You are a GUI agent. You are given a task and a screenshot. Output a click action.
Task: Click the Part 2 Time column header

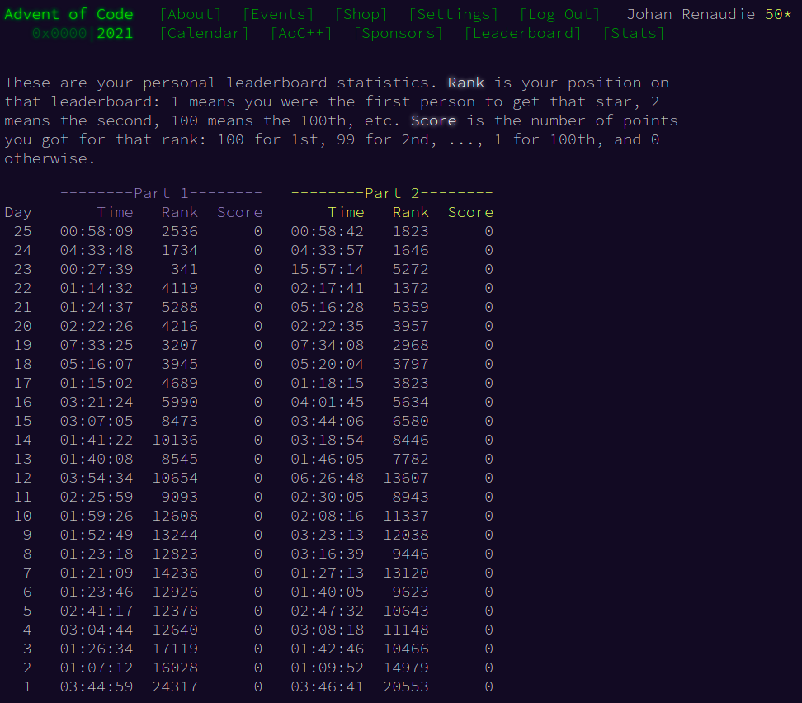(x=346, y=212)
